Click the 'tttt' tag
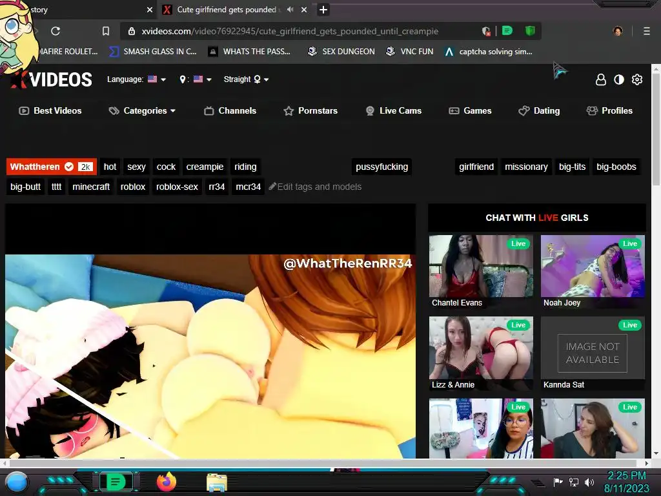The height and width of the screenshot is (496, 661). click(x=57, y=187)
